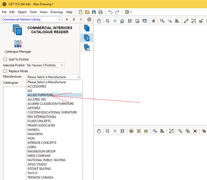Select ALUMNI CLASSROOM FURNITURE manufacturer
The width and height of the screenshot is (207, 180).
pyautogui.click(x=55, y=104)
